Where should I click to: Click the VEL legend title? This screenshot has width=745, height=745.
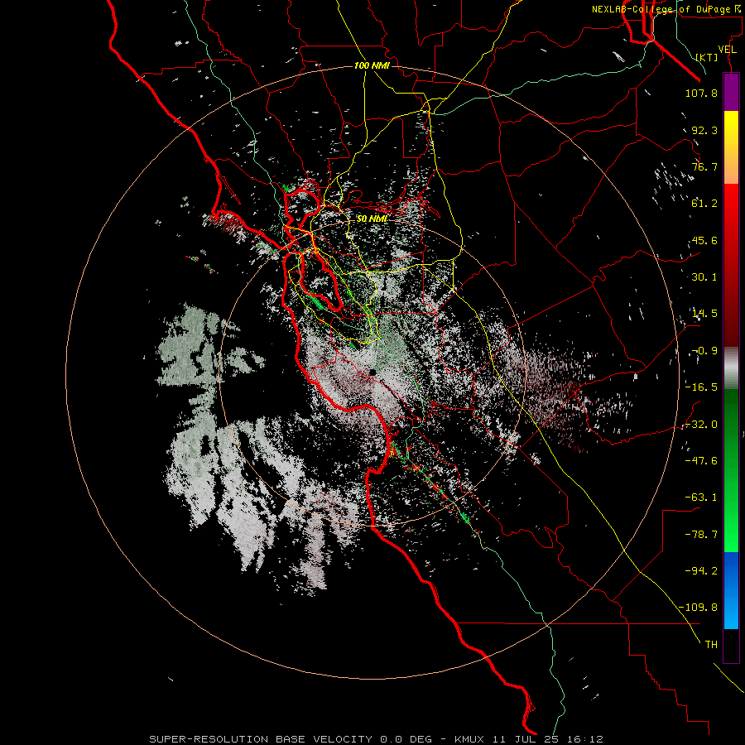tap(728, 49)
